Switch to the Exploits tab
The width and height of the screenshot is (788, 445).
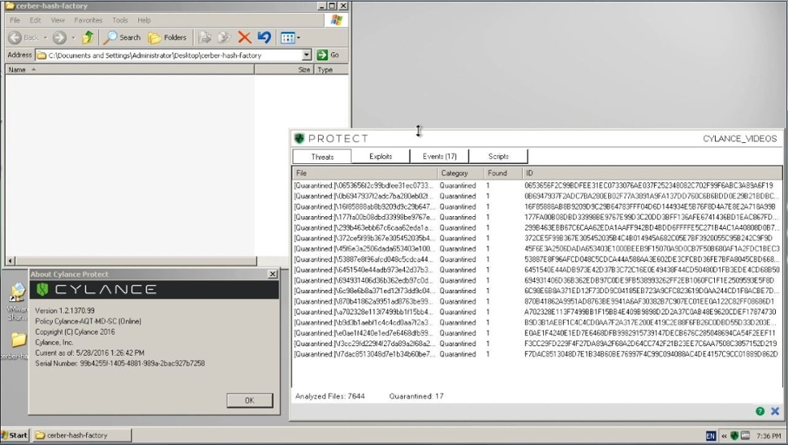coord(381,157)
